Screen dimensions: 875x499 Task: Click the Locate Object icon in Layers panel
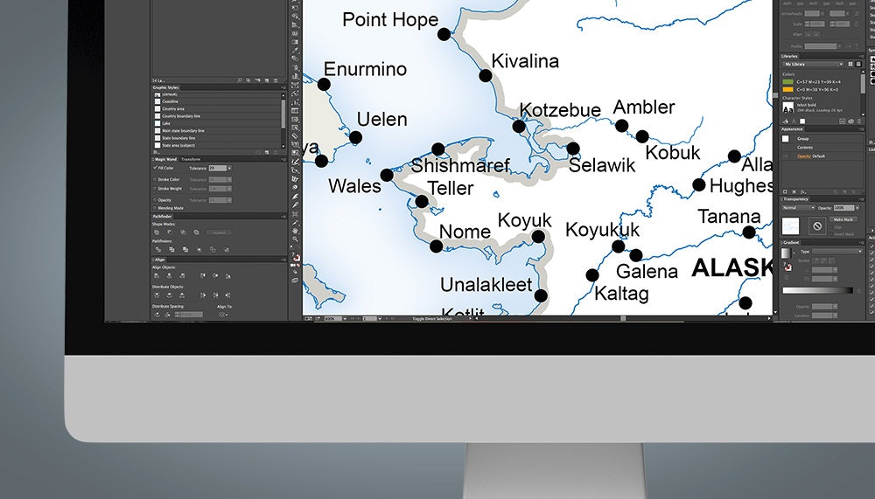240,80
